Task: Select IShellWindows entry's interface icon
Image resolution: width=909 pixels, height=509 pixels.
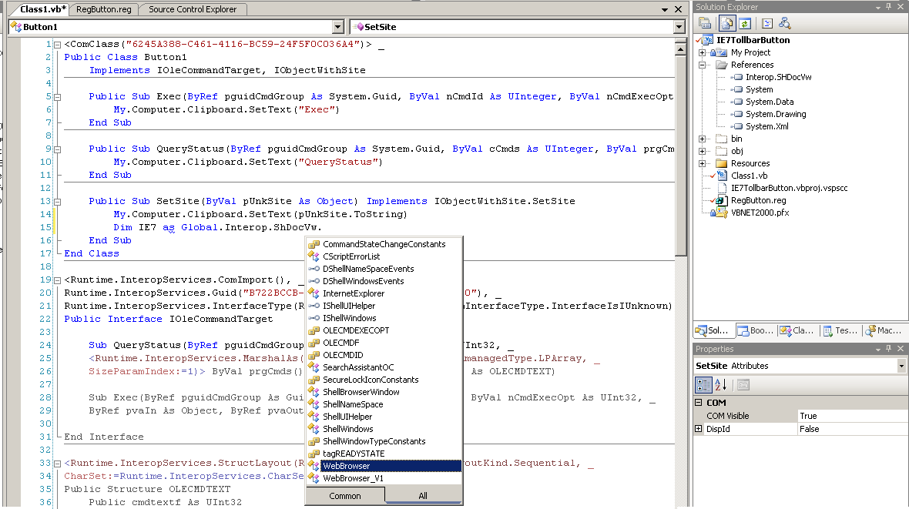Action: 314,318
